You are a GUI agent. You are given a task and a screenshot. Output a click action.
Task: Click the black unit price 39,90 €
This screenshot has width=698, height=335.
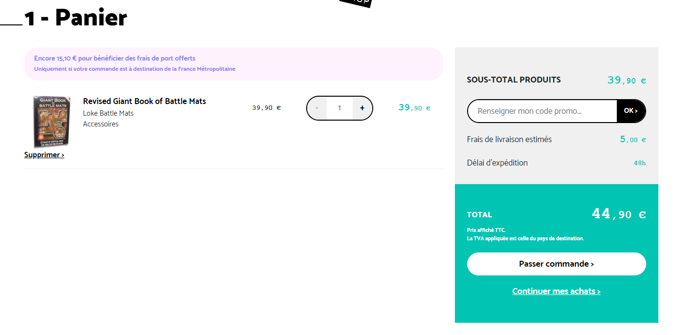(267, 108)
